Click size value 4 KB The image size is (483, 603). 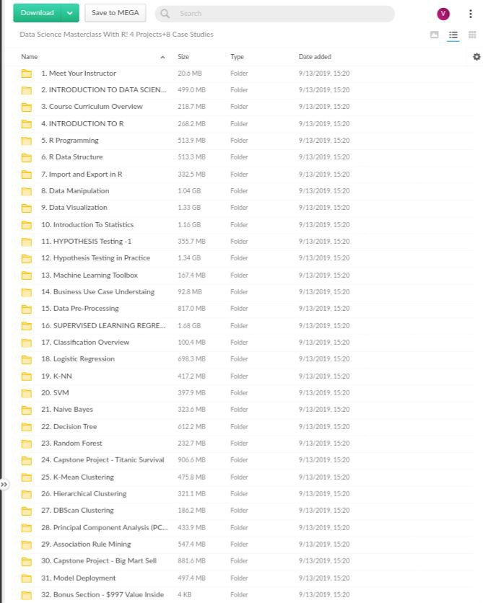[184, 594]
